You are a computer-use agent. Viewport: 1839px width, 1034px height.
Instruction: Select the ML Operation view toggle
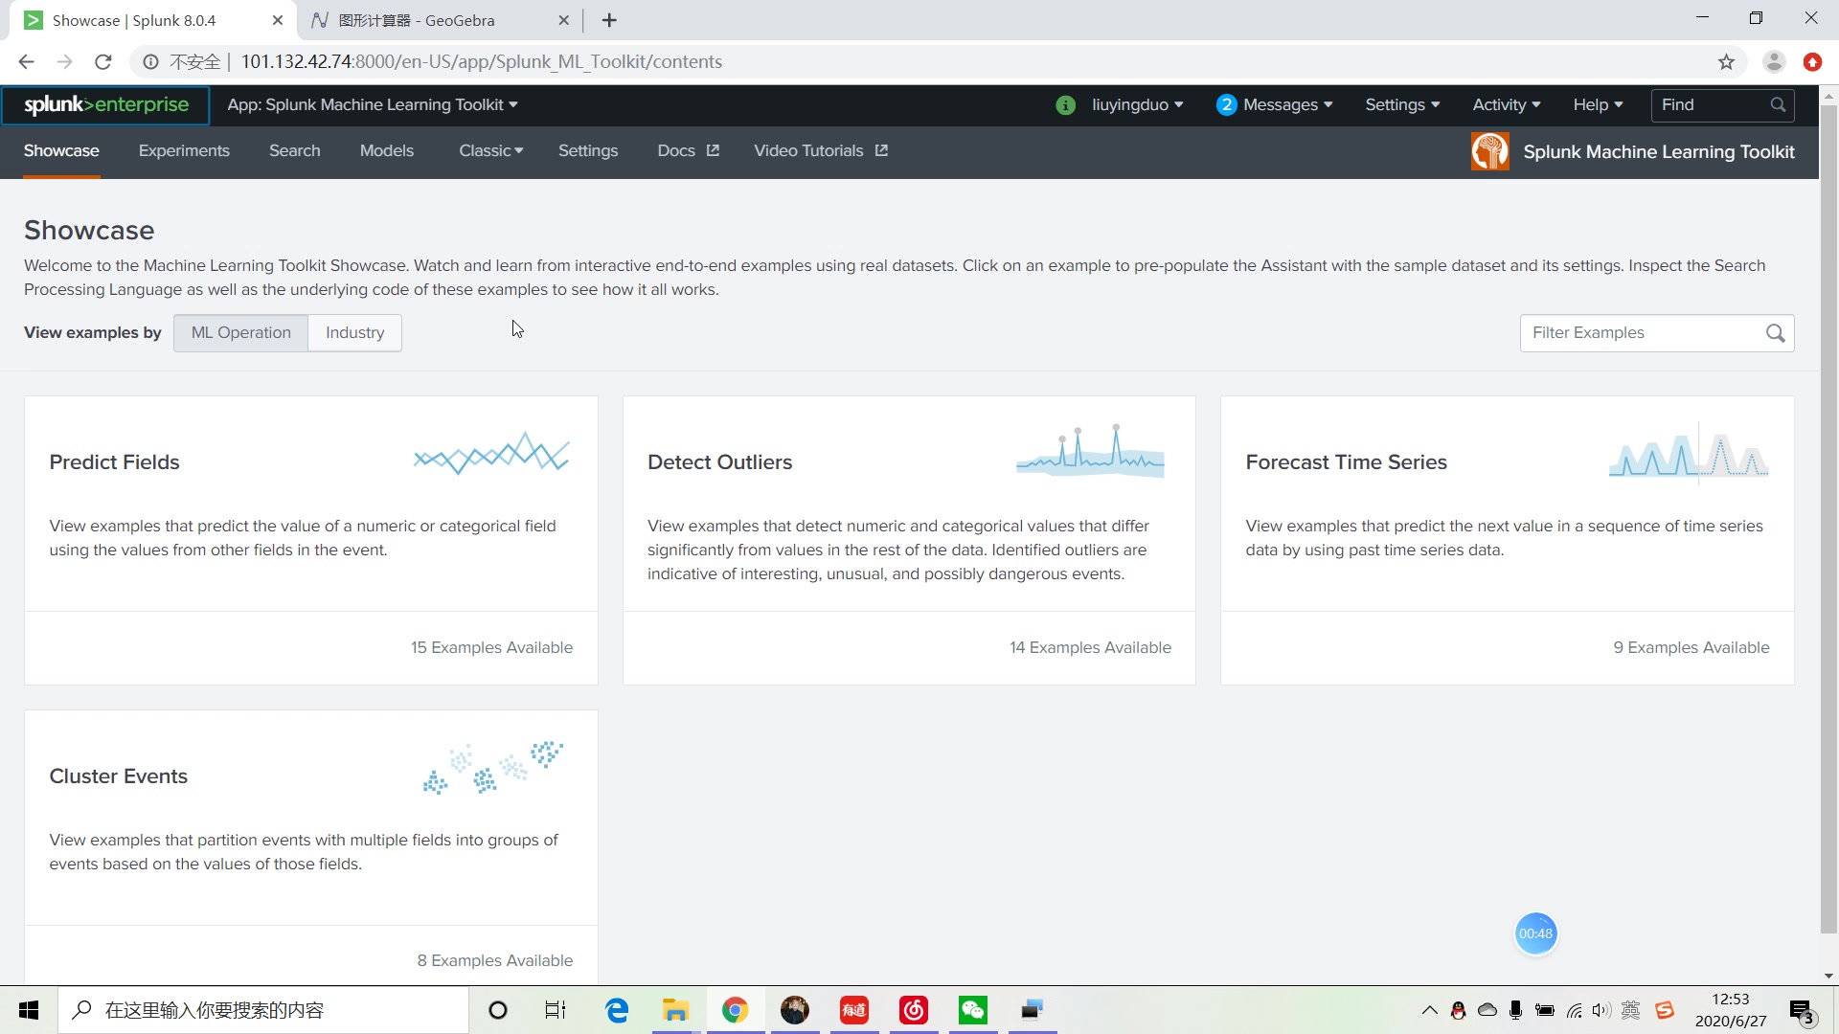(x=241, y=333)
